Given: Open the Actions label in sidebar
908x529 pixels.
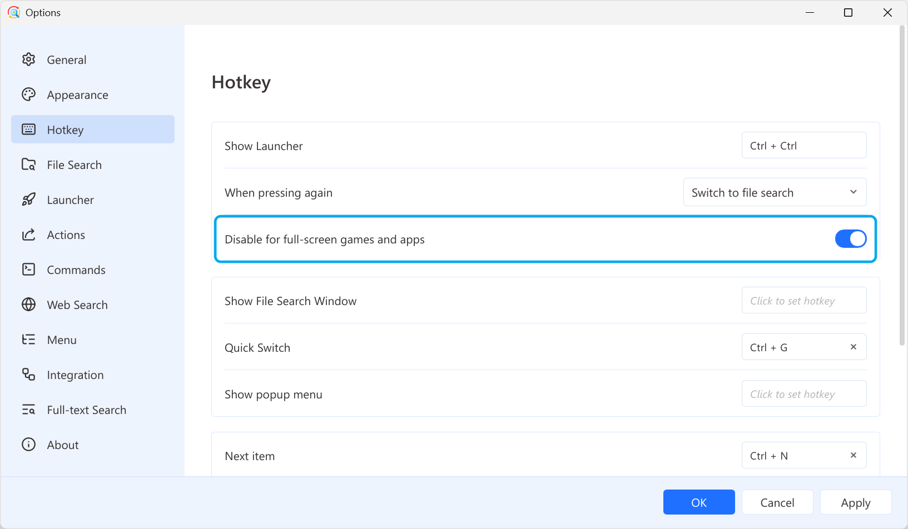Looking at the screenshot, I should 66,234.
